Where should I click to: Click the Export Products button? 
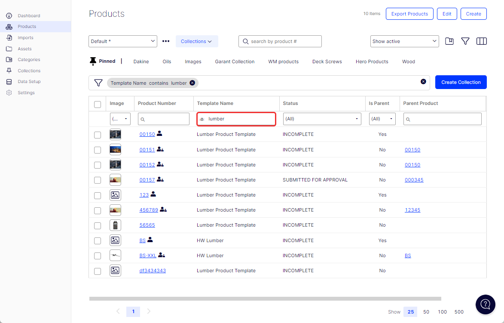click(409, 13)
